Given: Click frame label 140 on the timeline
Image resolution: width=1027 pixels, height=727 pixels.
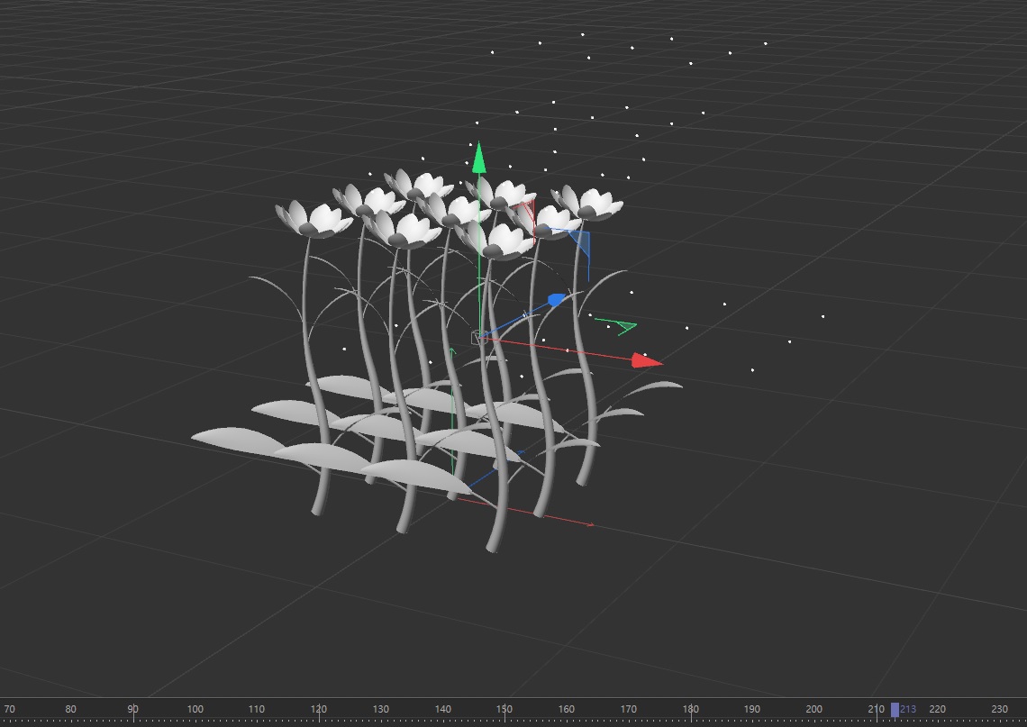Looking at the screenshot, I should click(x=442, y=709).
